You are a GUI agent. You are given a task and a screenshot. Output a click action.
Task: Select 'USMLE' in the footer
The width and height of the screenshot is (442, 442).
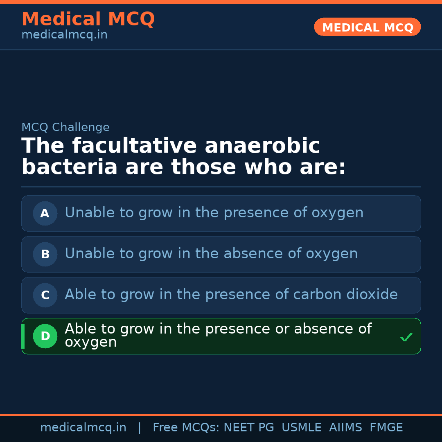pos(301,428)
